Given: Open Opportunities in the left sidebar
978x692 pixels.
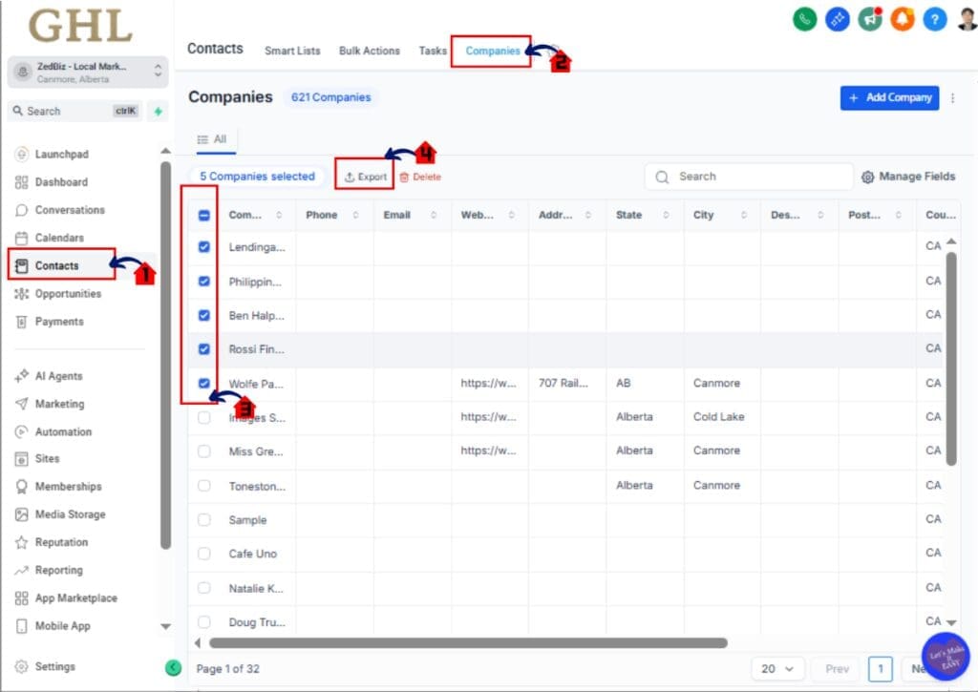Looking at the screenshot, I should pyautogui.click(x=69, y=293).
